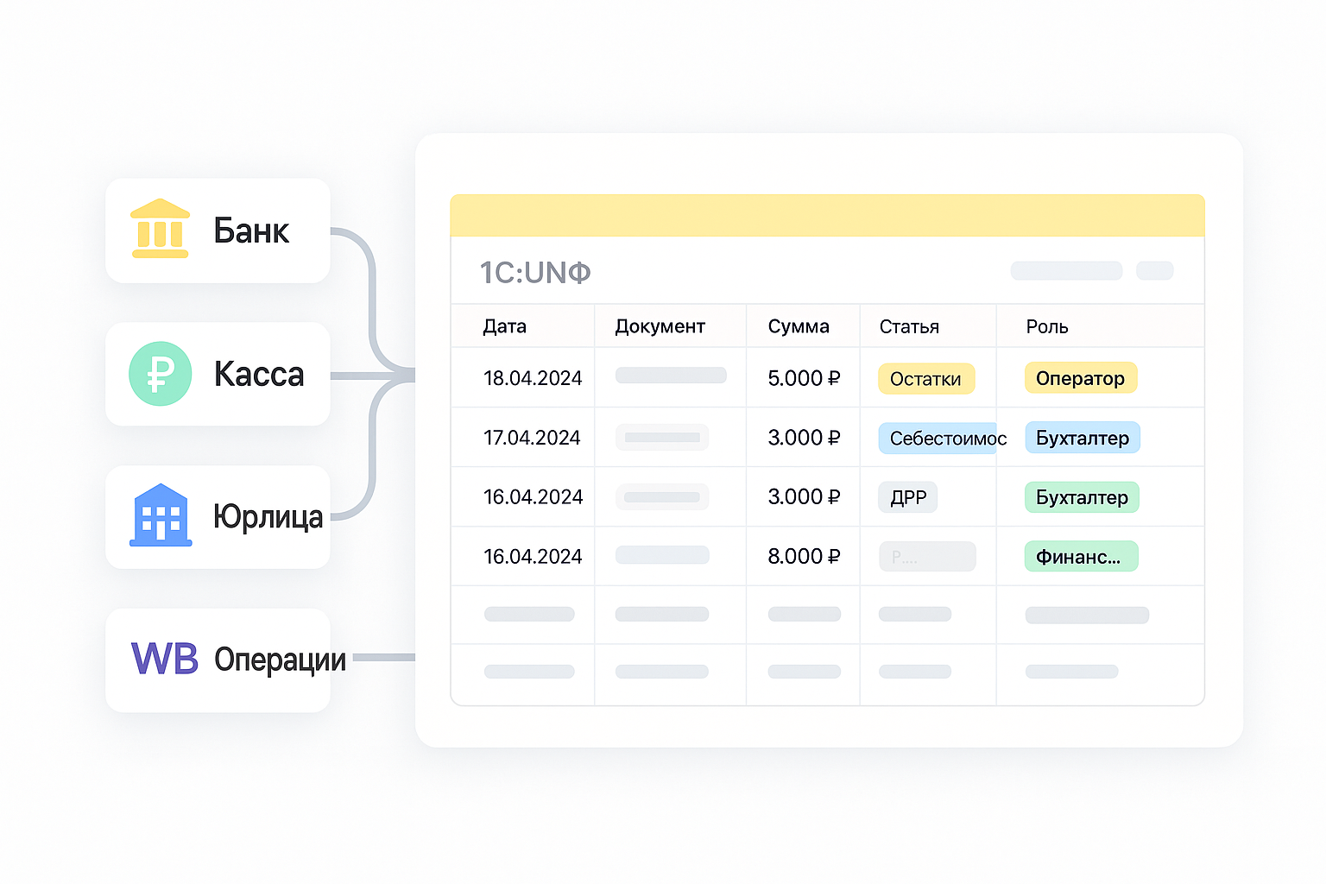
Task: Click the blue Себестоимость tag
Action: pyautogui.click(x=938, y=439)
